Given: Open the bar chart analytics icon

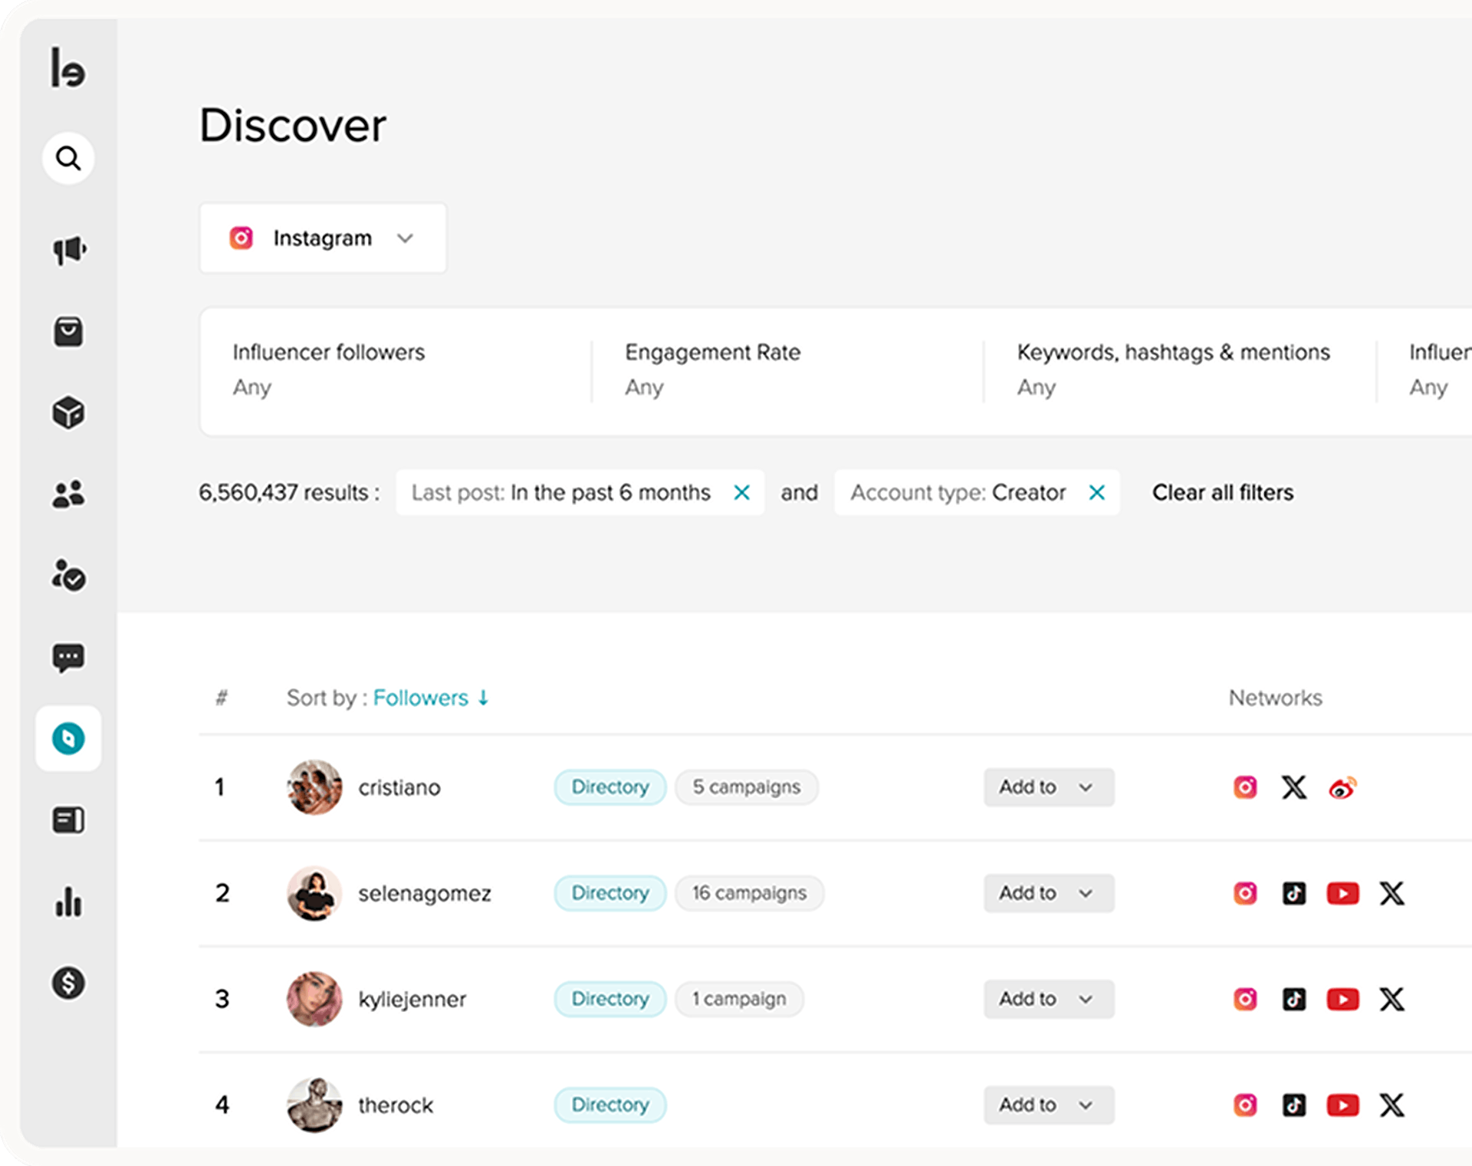Looking at the screenshot, I should coord(68,902).
